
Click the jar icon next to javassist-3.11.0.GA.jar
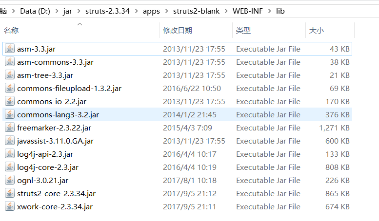point(10,141)
